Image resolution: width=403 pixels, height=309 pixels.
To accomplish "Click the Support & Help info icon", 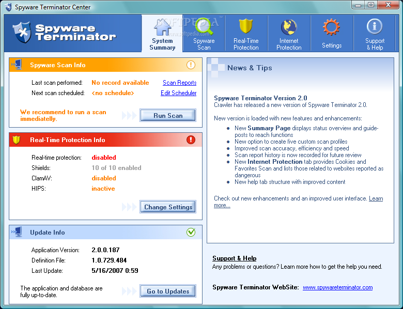I will [x=375, y=26].
